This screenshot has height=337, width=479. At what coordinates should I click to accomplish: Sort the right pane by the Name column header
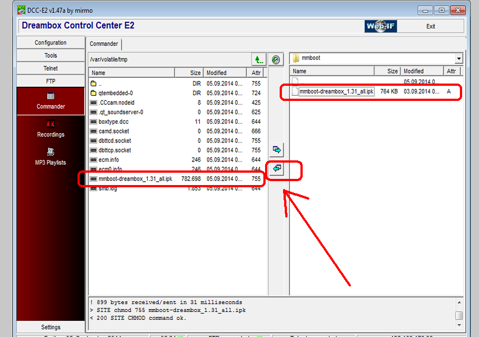pyautogui.click(x=332, y=71)
